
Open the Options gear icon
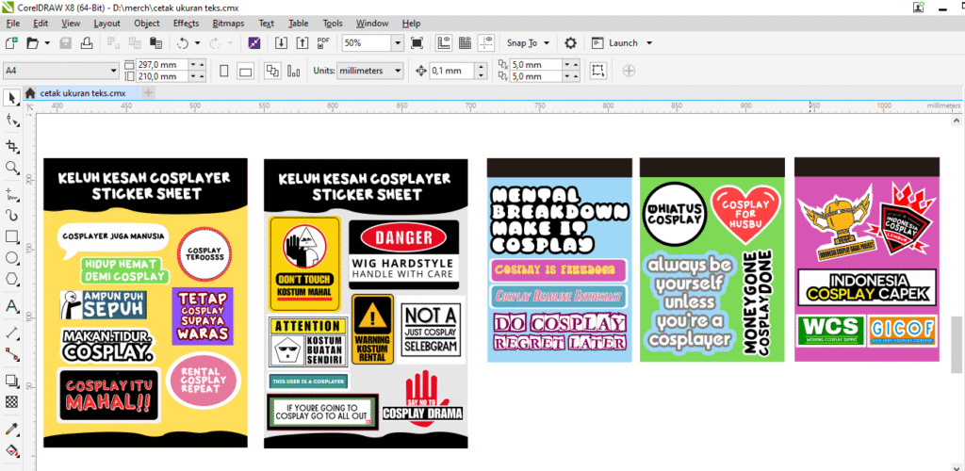(570, 43)
